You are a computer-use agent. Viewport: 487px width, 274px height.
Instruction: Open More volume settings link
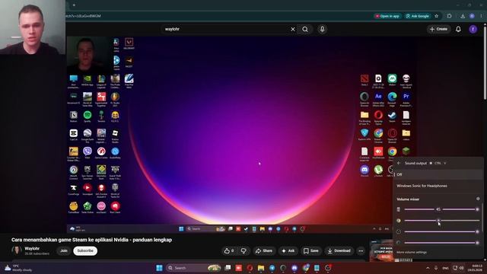412,252
